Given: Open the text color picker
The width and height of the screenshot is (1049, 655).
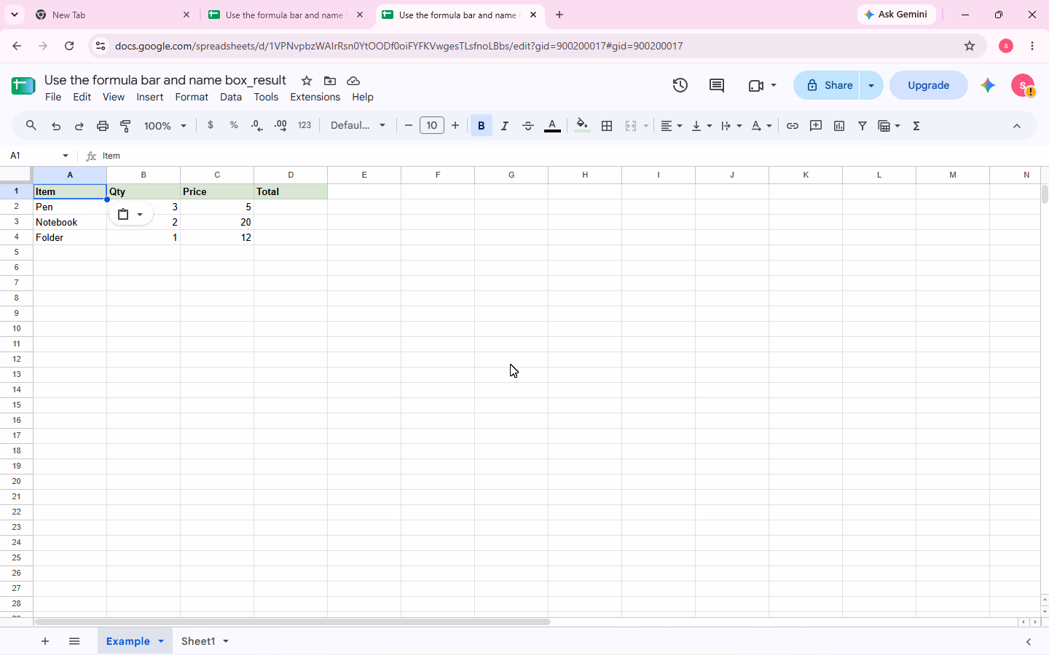Looking at the screenshot, I should (553, 126).
